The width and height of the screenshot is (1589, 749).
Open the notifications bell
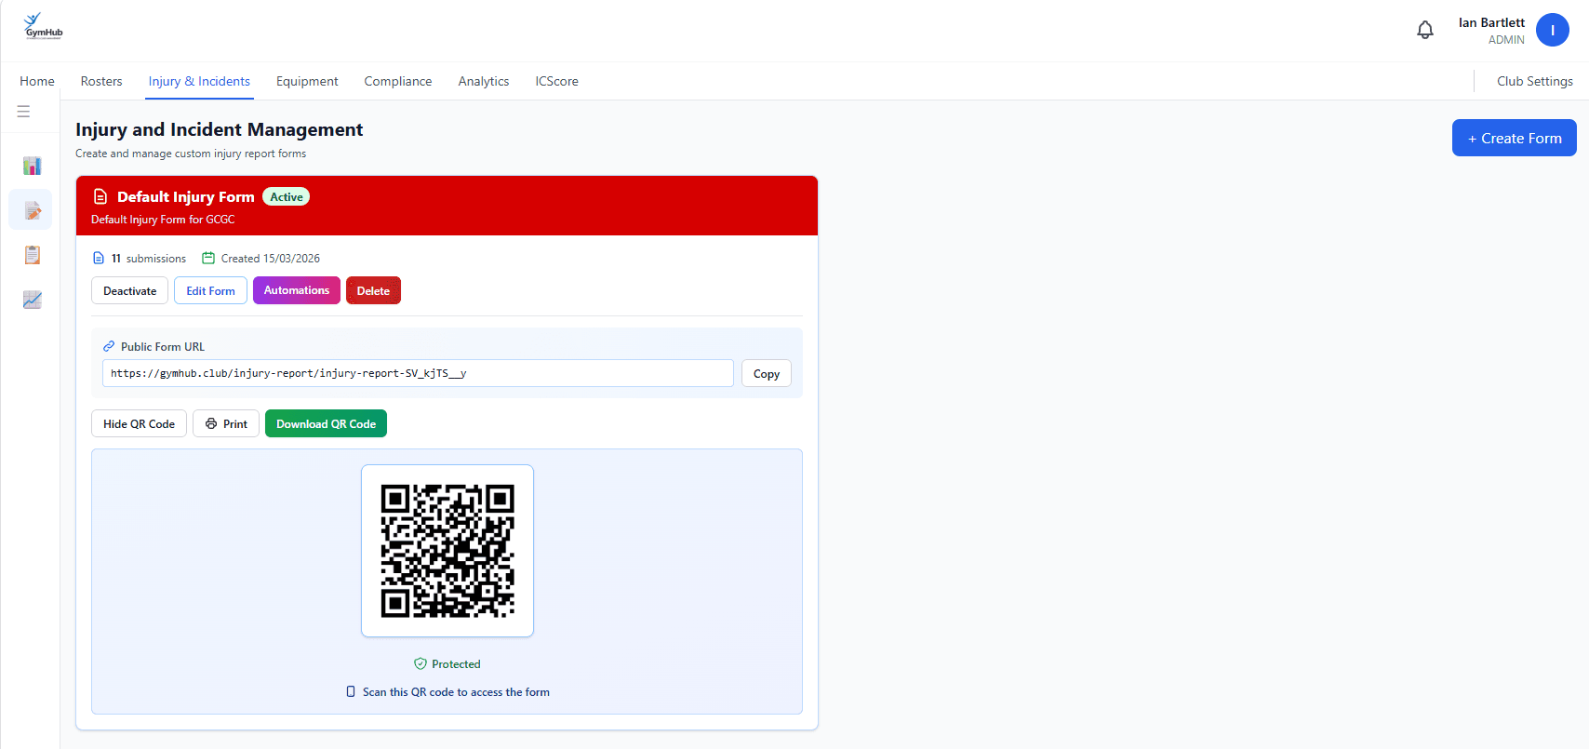[x=1425, y=30]
